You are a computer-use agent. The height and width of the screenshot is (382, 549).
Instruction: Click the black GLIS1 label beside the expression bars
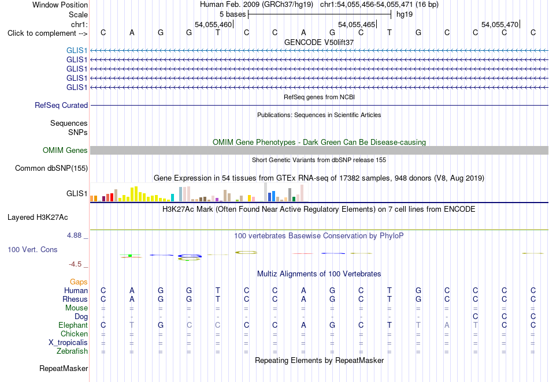point(77,194)
